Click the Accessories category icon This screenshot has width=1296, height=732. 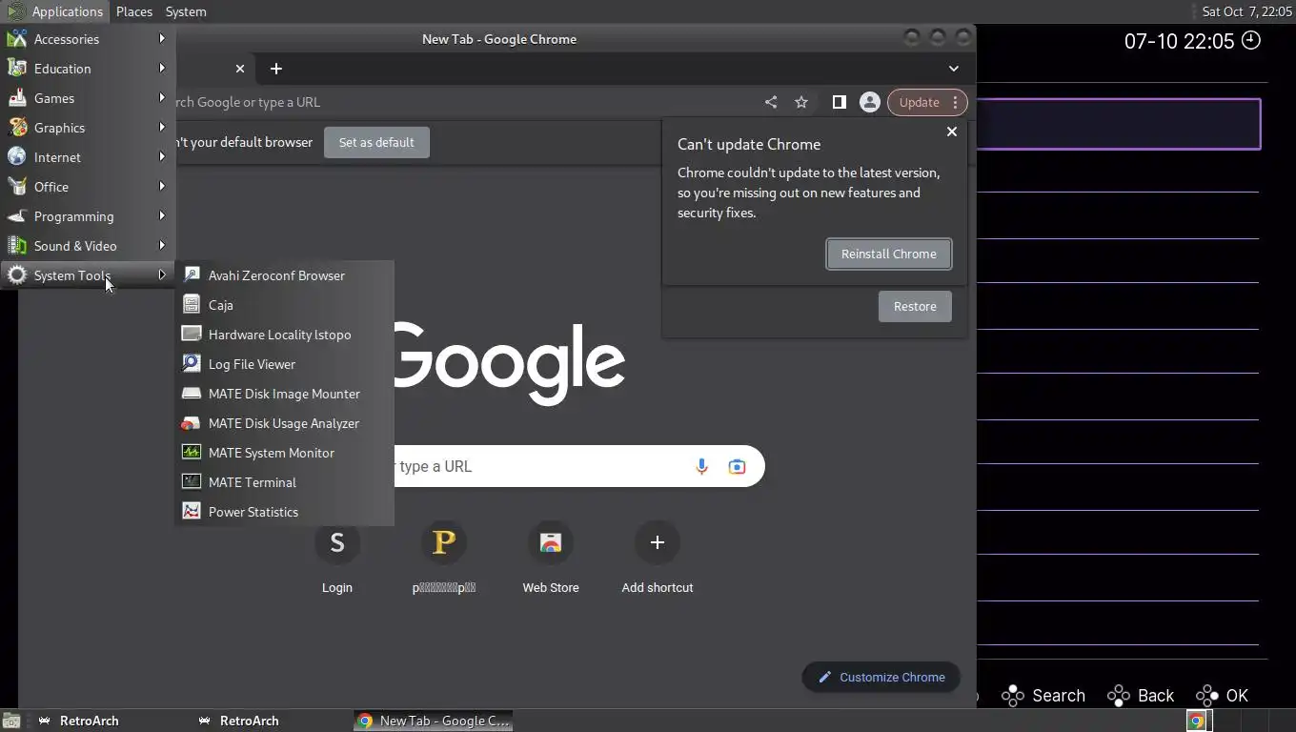17,39
